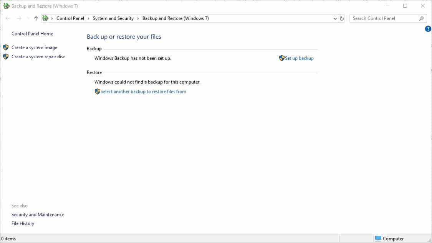Click the Backup and Restore title bar icon
This screenshot has height=243, width=432.
pos(6,6)
